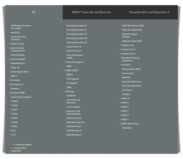This screenshot has width=183, height=159.
Task: Choose The Crew Motorfest in the list
Action: tap(131, 86)
